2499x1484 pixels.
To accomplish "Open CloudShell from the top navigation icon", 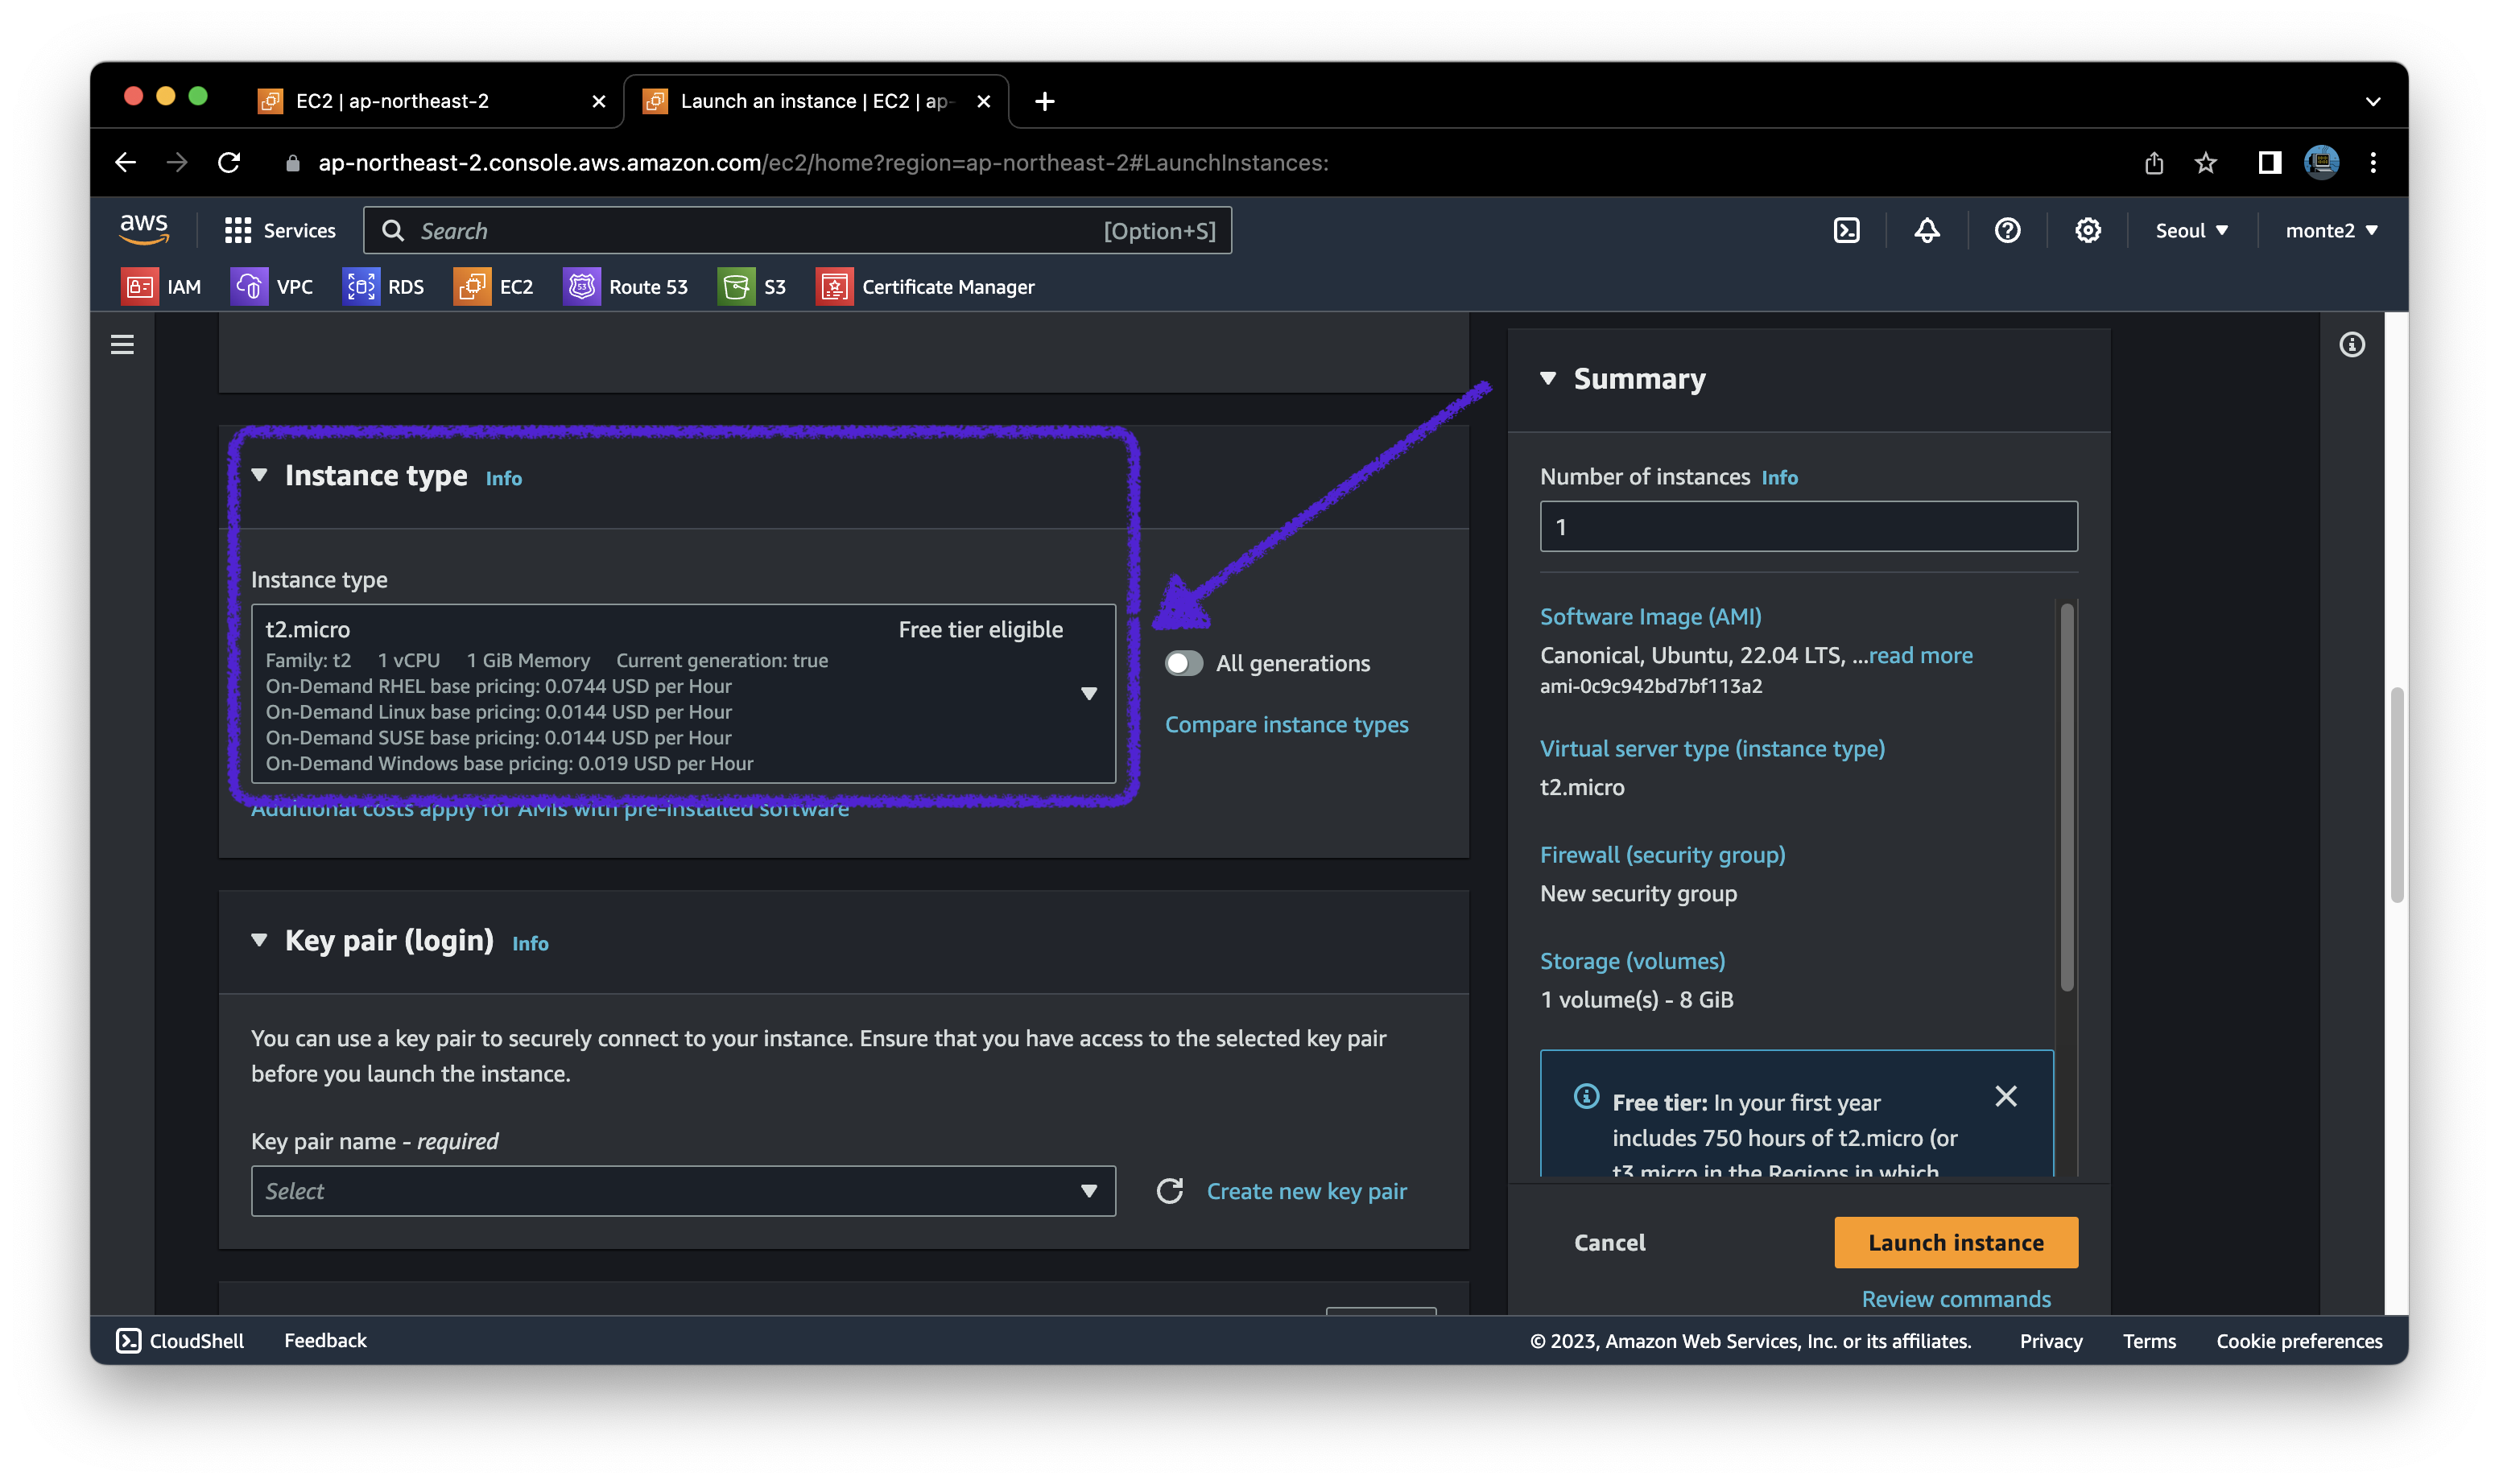I will (1846, 231).
